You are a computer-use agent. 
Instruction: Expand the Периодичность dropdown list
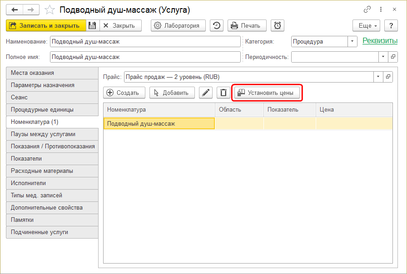coord(383,57)
